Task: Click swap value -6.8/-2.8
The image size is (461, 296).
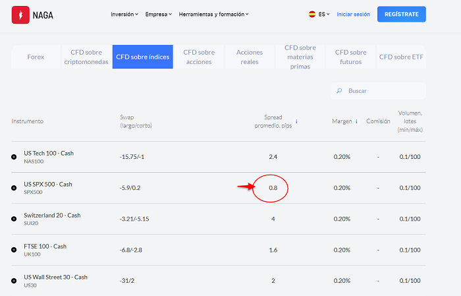Action: [131, 250]
